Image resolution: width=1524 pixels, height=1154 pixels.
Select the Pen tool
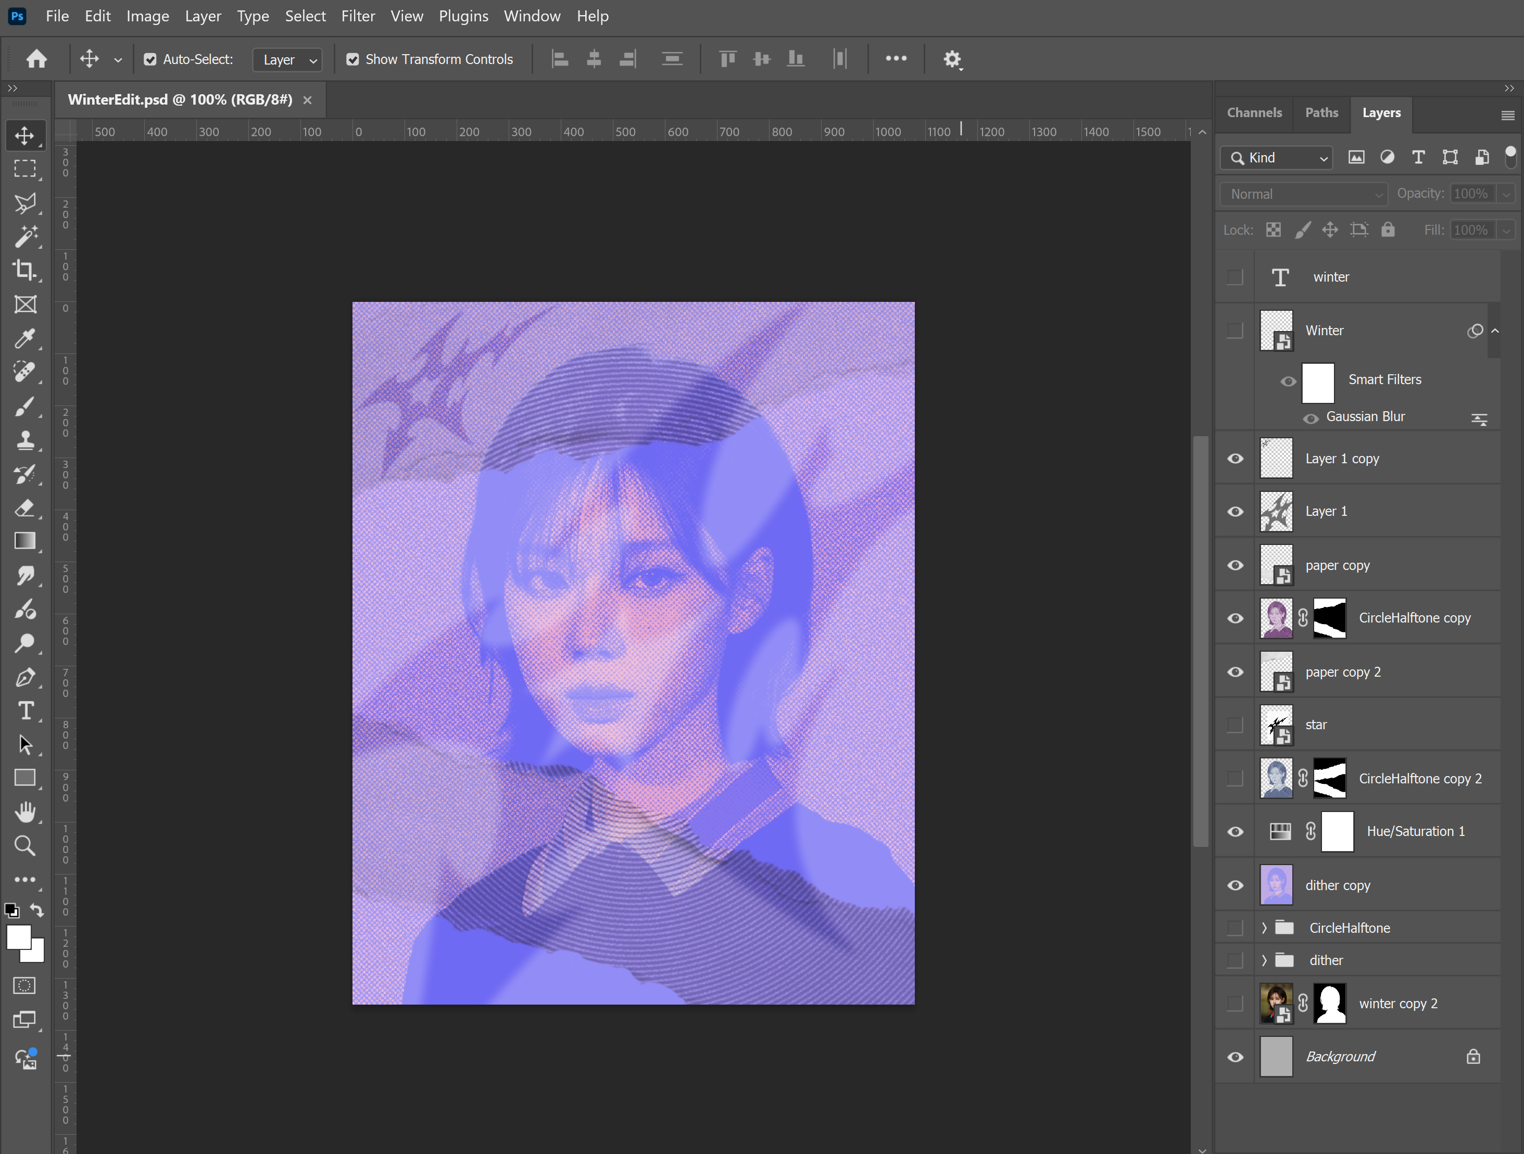click(x=25, y=677)
